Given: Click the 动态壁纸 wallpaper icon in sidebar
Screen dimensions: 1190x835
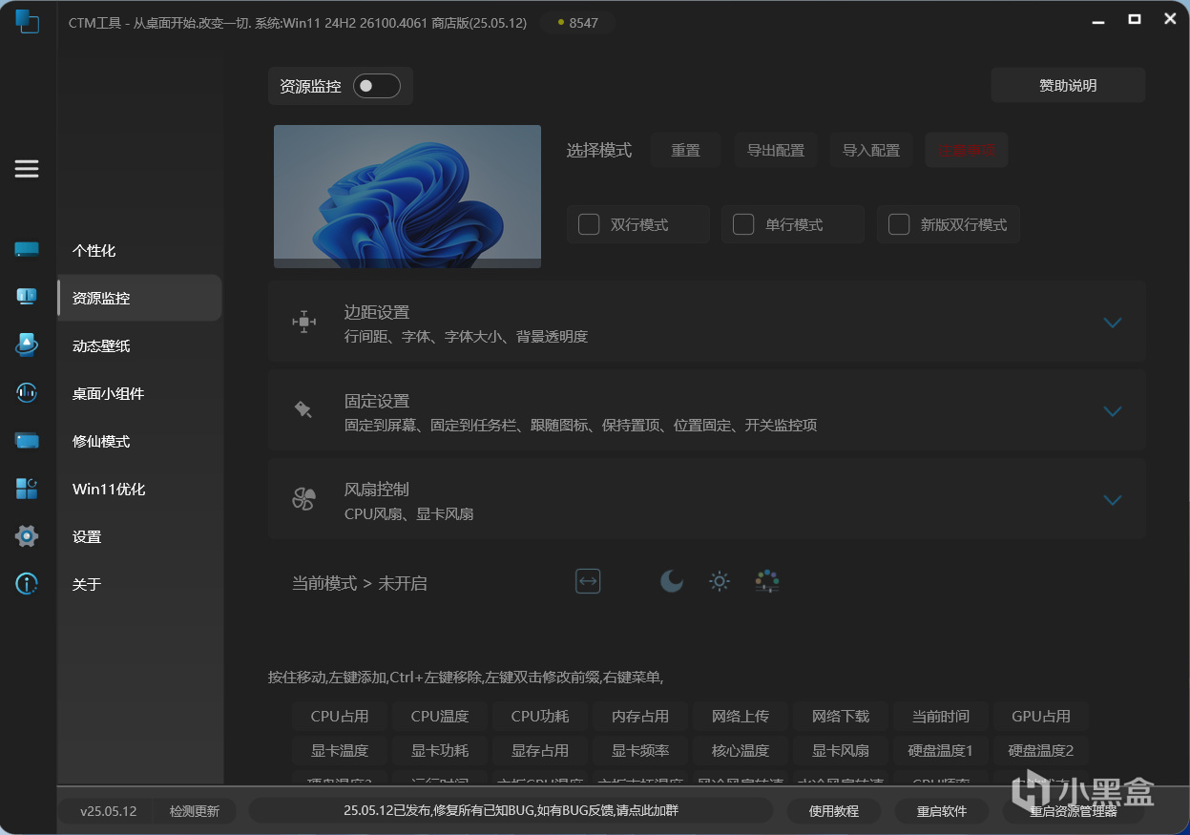Looking at the screenshot, I should point(27,344).
